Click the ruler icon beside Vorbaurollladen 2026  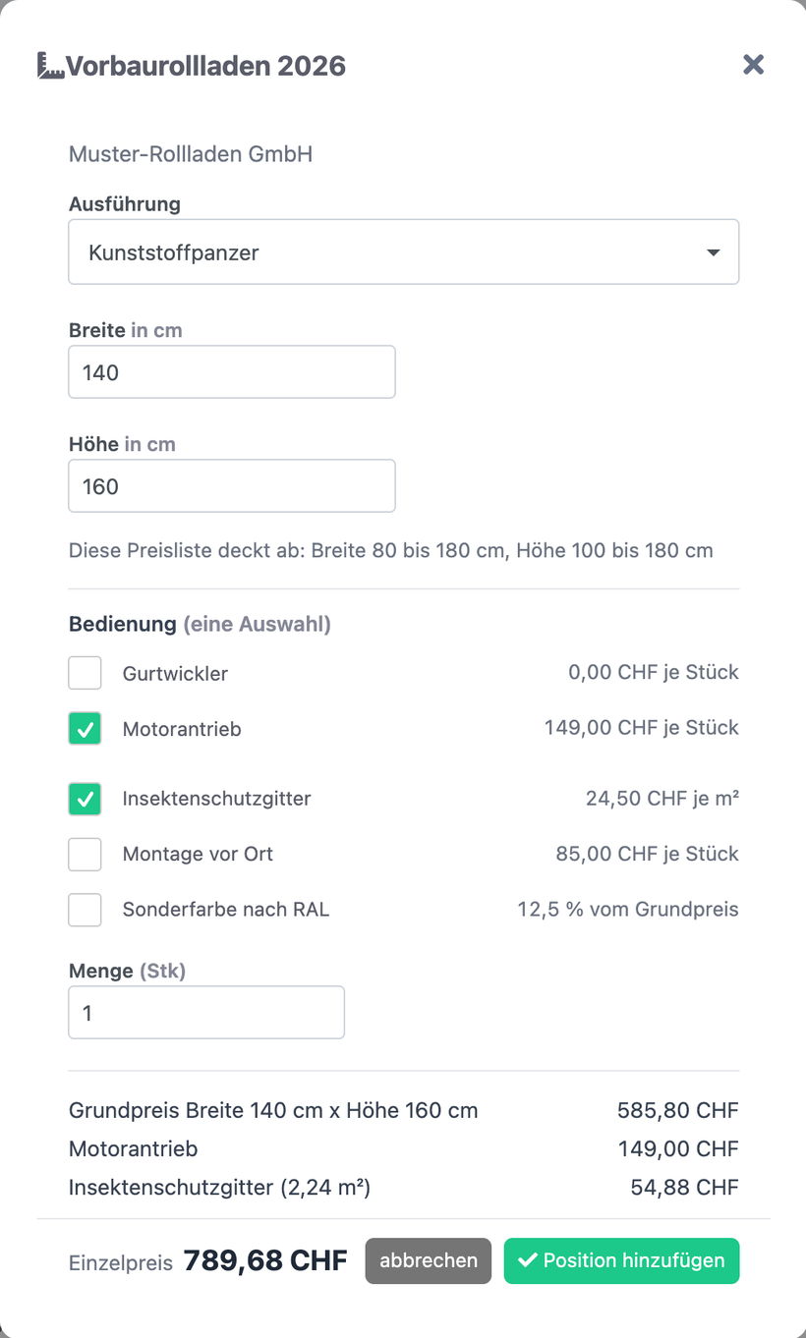51,66
